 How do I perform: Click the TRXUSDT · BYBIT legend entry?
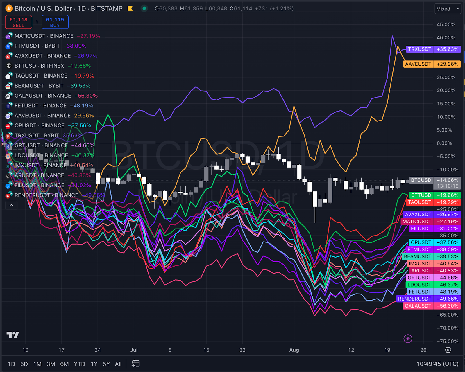(x=37, y=136)
